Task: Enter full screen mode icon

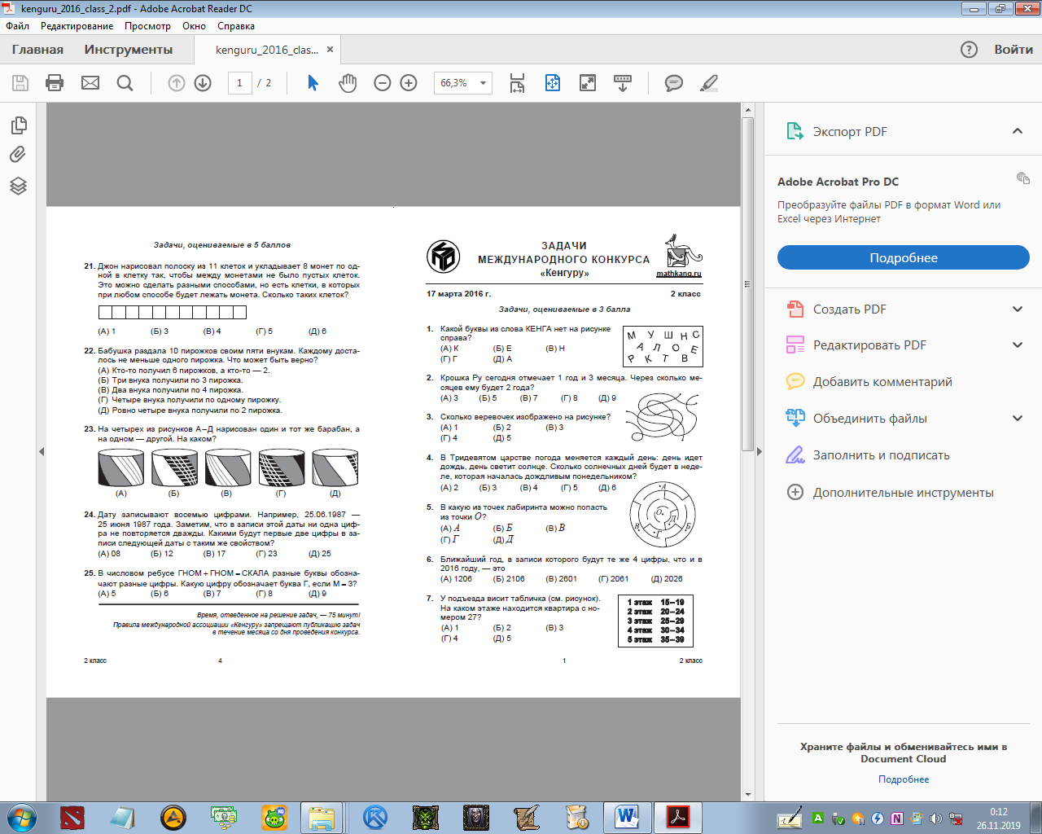Action: coord(587,83)
